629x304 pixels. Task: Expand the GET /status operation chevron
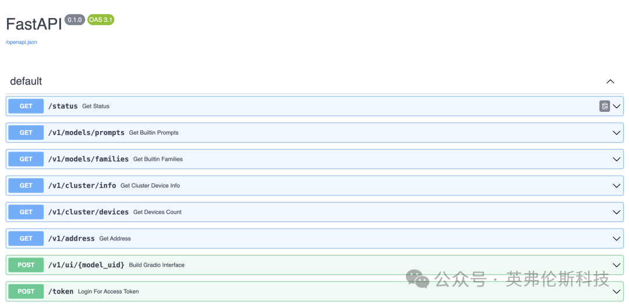coord(617,106)
